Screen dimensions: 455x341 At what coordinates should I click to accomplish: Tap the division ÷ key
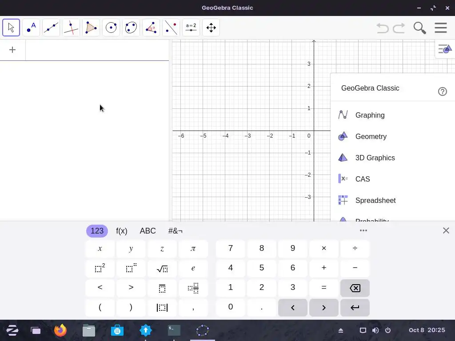pos(355,249)
